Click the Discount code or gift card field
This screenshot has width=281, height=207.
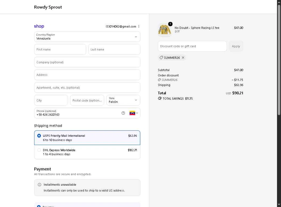coord(192,46)
